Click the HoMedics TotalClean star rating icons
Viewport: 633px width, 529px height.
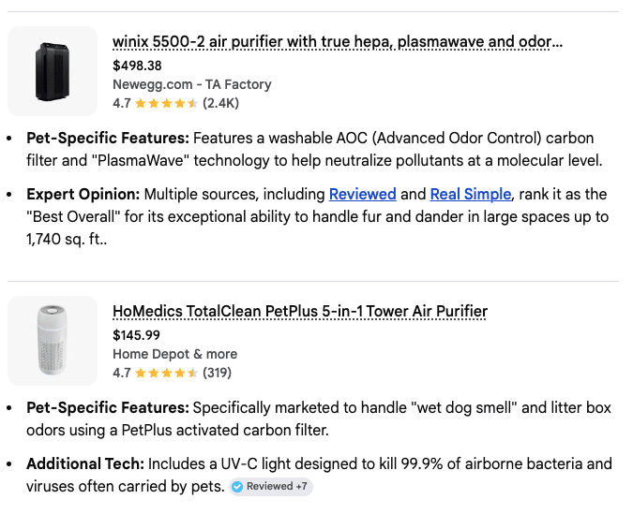(166, 373)
